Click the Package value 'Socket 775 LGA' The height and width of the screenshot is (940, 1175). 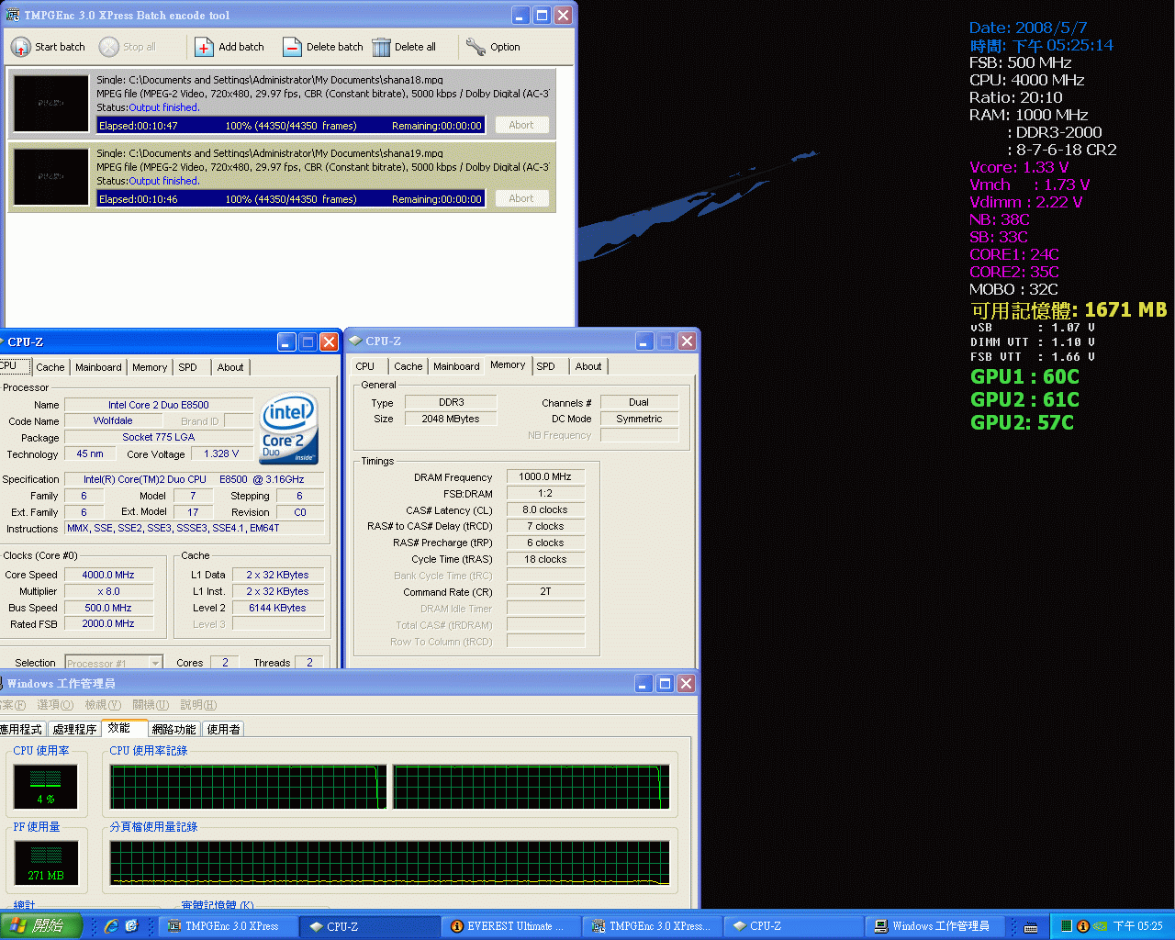coord(159,437)
